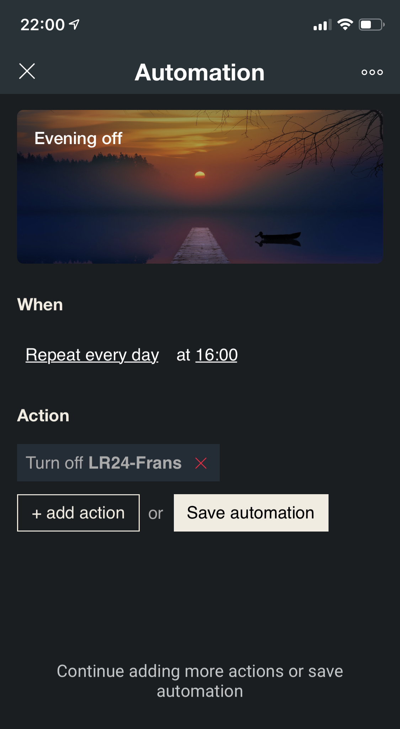Edit the Evening off automation name
Screen dimensions: 400x729
click(x=78, y=138)
